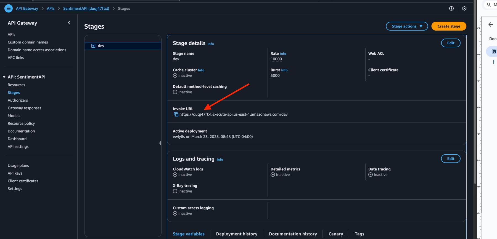Click the main page vertical scrollbar

pyautogui.click(x=475, y=92)
